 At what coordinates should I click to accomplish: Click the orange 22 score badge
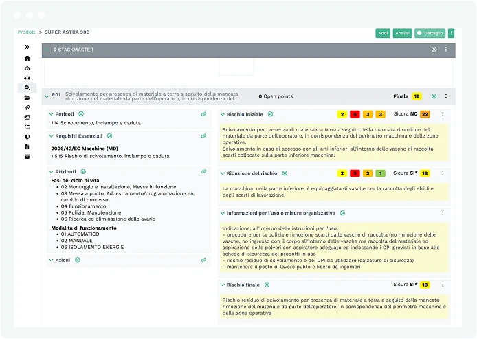coord(425,114)
